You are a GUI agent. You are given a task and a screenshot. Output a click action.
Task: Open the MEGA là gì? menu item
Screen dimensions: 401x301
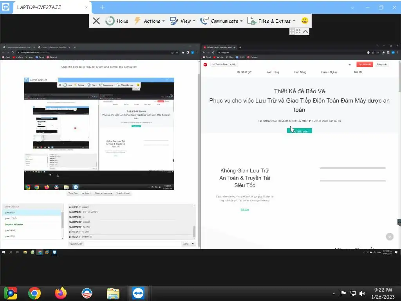coord(244,72)
